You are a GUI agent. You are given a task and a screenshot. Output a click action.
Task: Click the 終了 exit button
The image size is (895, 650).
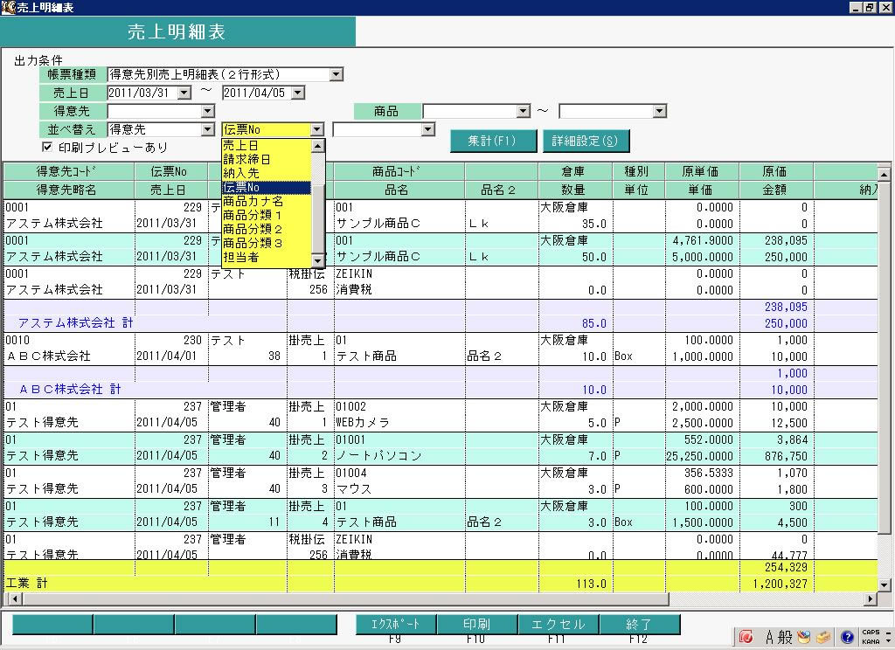639,624
